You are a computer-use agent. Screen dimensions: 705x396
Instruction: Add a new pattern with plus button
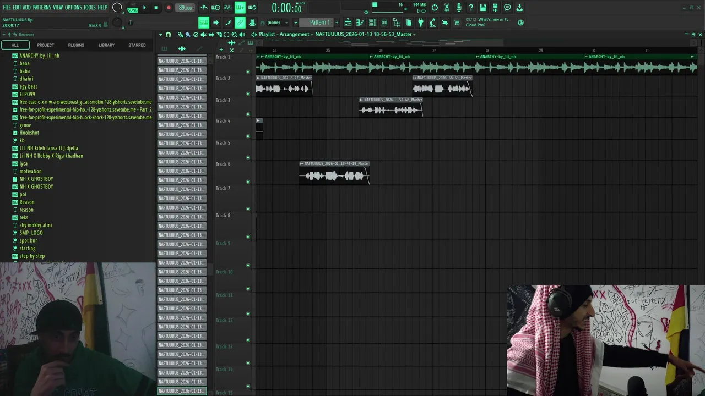click(337, 23)
